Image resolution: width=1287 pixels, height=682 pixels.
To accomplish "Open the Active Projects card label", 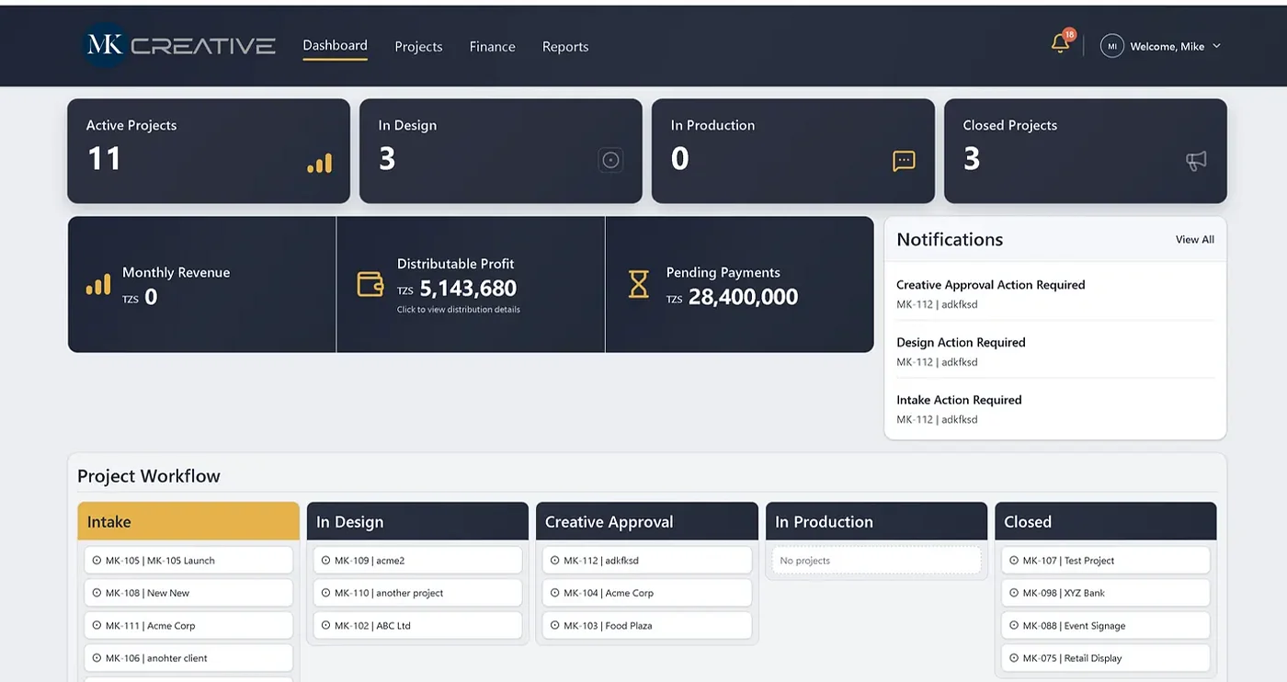I will pos(131,125).
